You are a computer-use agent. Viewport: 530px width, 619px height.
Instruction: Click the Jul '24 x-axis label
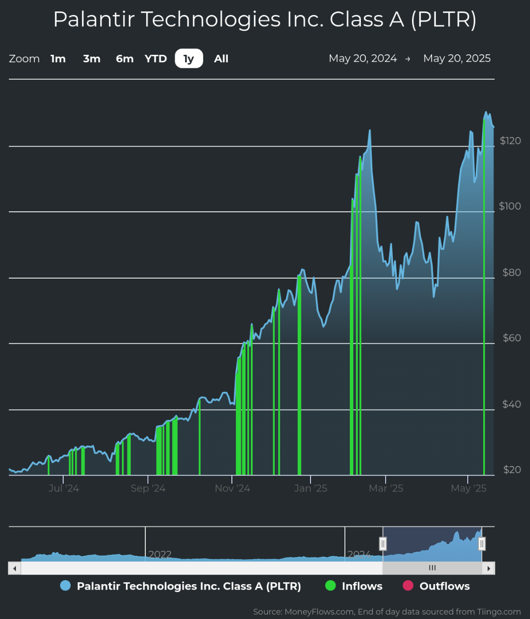click(x=64, y=488)
